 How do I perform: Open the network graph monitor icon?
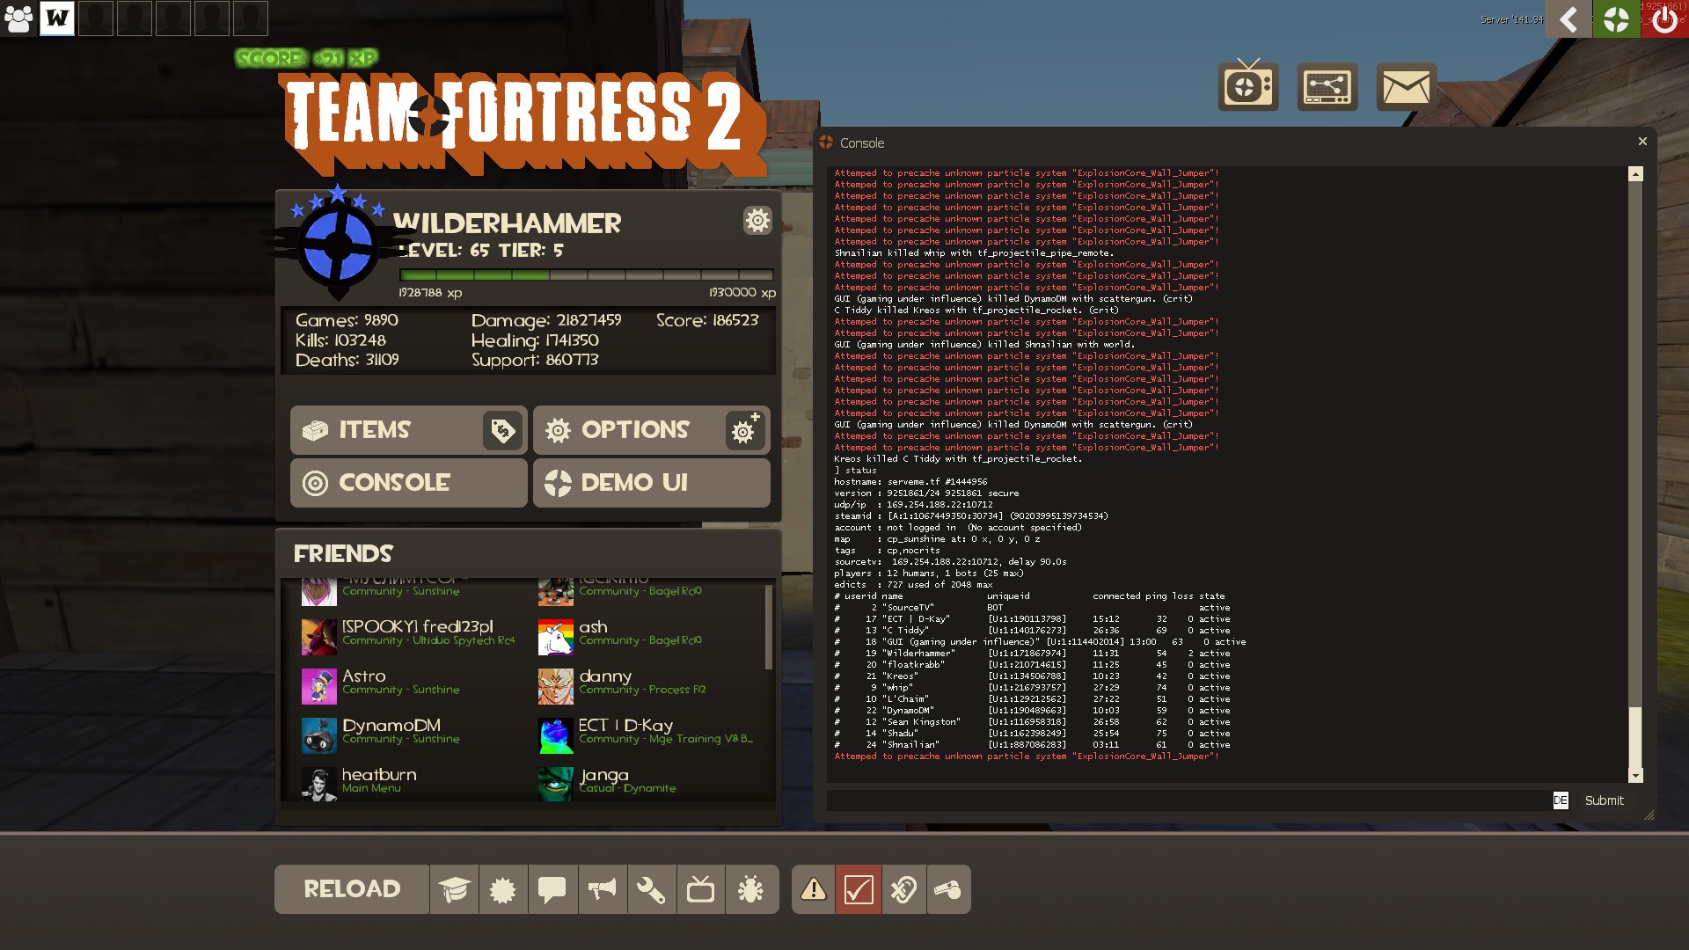point(1327,86)
